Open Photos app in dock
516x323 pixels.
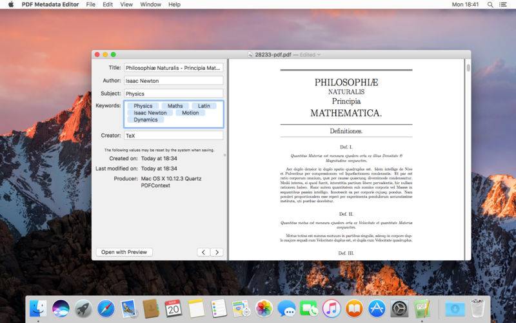pos(264,309)
